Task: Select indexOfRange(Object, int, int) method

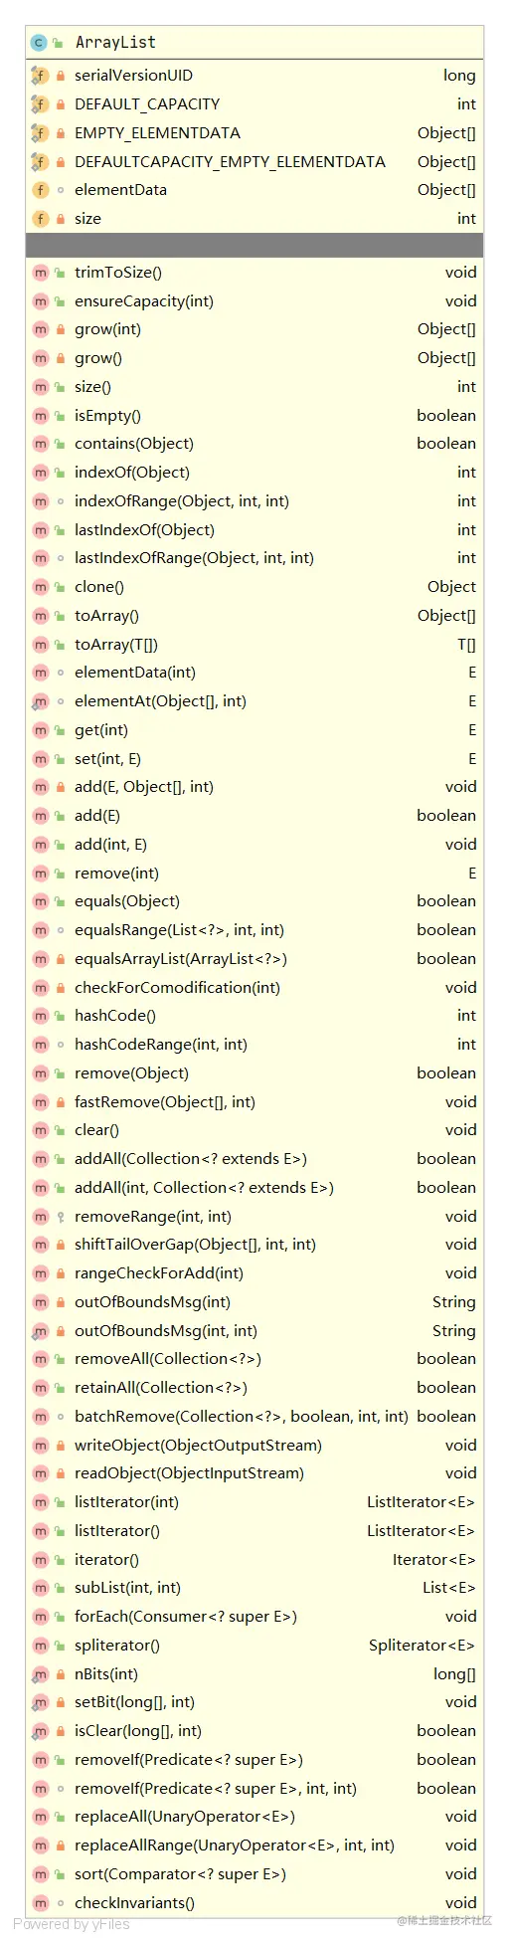Action: (x=182, y=501)
